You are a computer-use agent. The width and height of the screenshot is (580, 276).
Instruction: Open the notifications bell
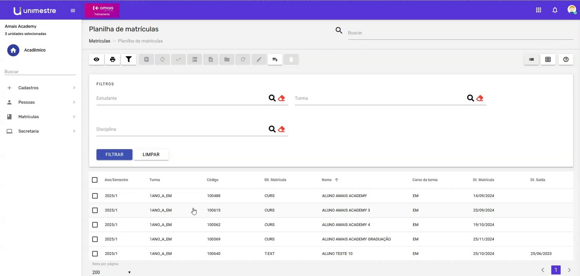[555, 10]
